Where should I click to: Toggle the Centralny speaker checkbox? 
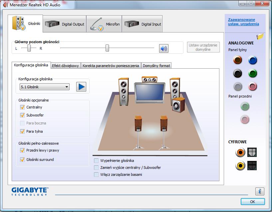(x=22, y=107)
